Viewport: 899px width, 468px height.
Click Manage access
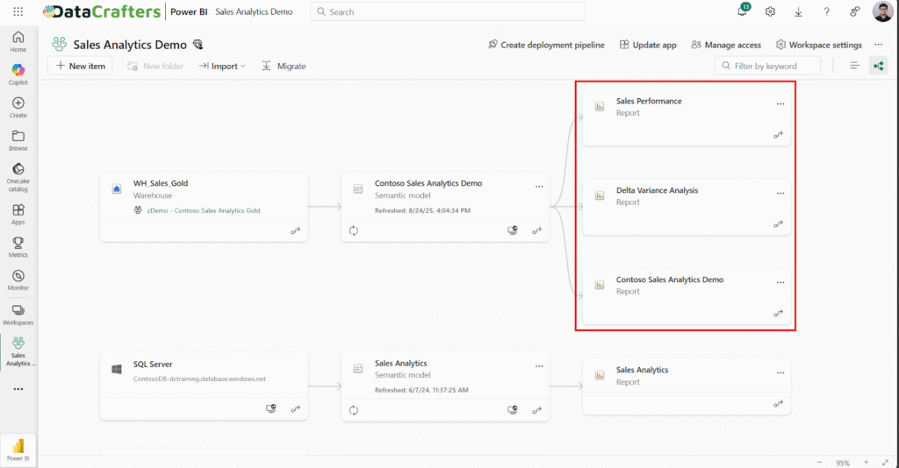(x=726, y=45)
